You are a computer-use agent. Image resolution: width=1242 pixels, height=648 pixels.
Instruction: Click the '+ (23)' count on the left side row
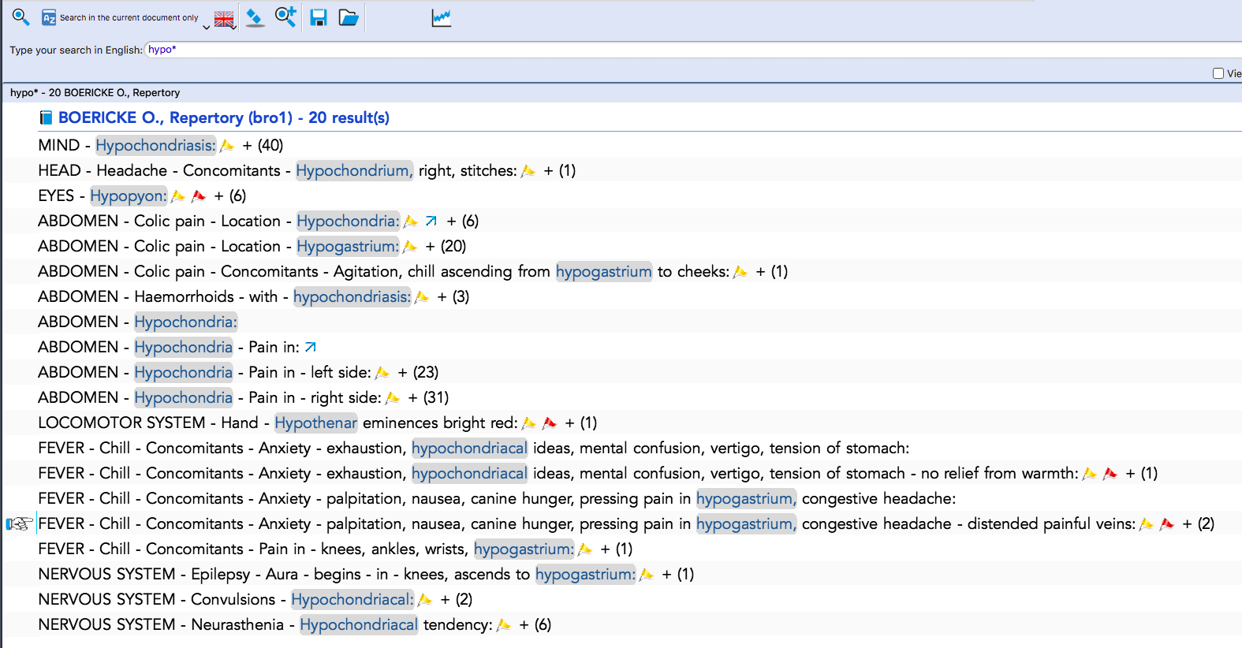(x=418, y=372)
